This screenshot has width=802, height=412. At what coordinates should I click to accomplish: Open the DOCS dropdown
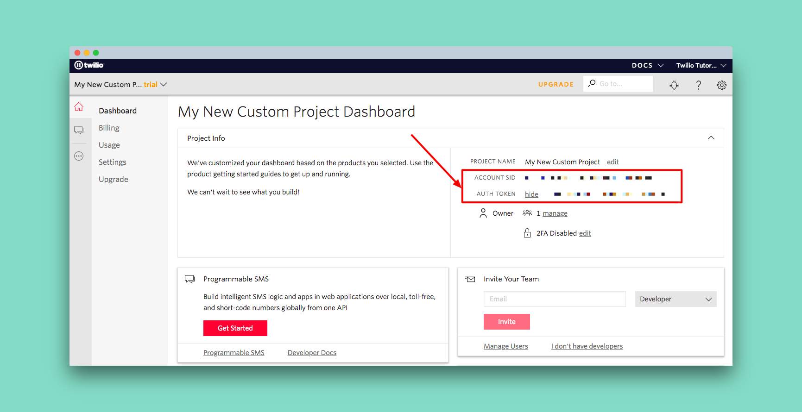(647, 65)
